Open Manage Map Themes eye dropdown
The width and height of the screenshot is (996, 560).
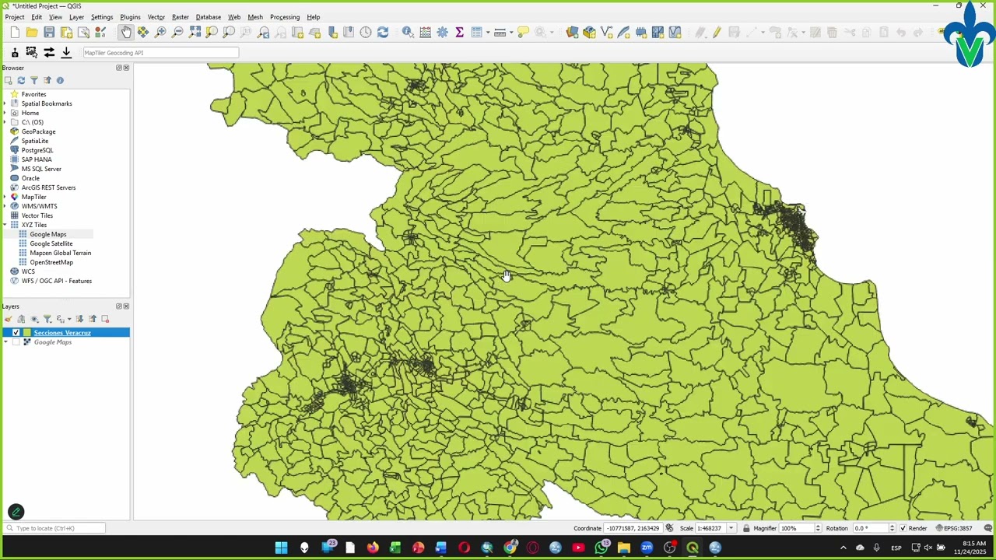[34, 319]
